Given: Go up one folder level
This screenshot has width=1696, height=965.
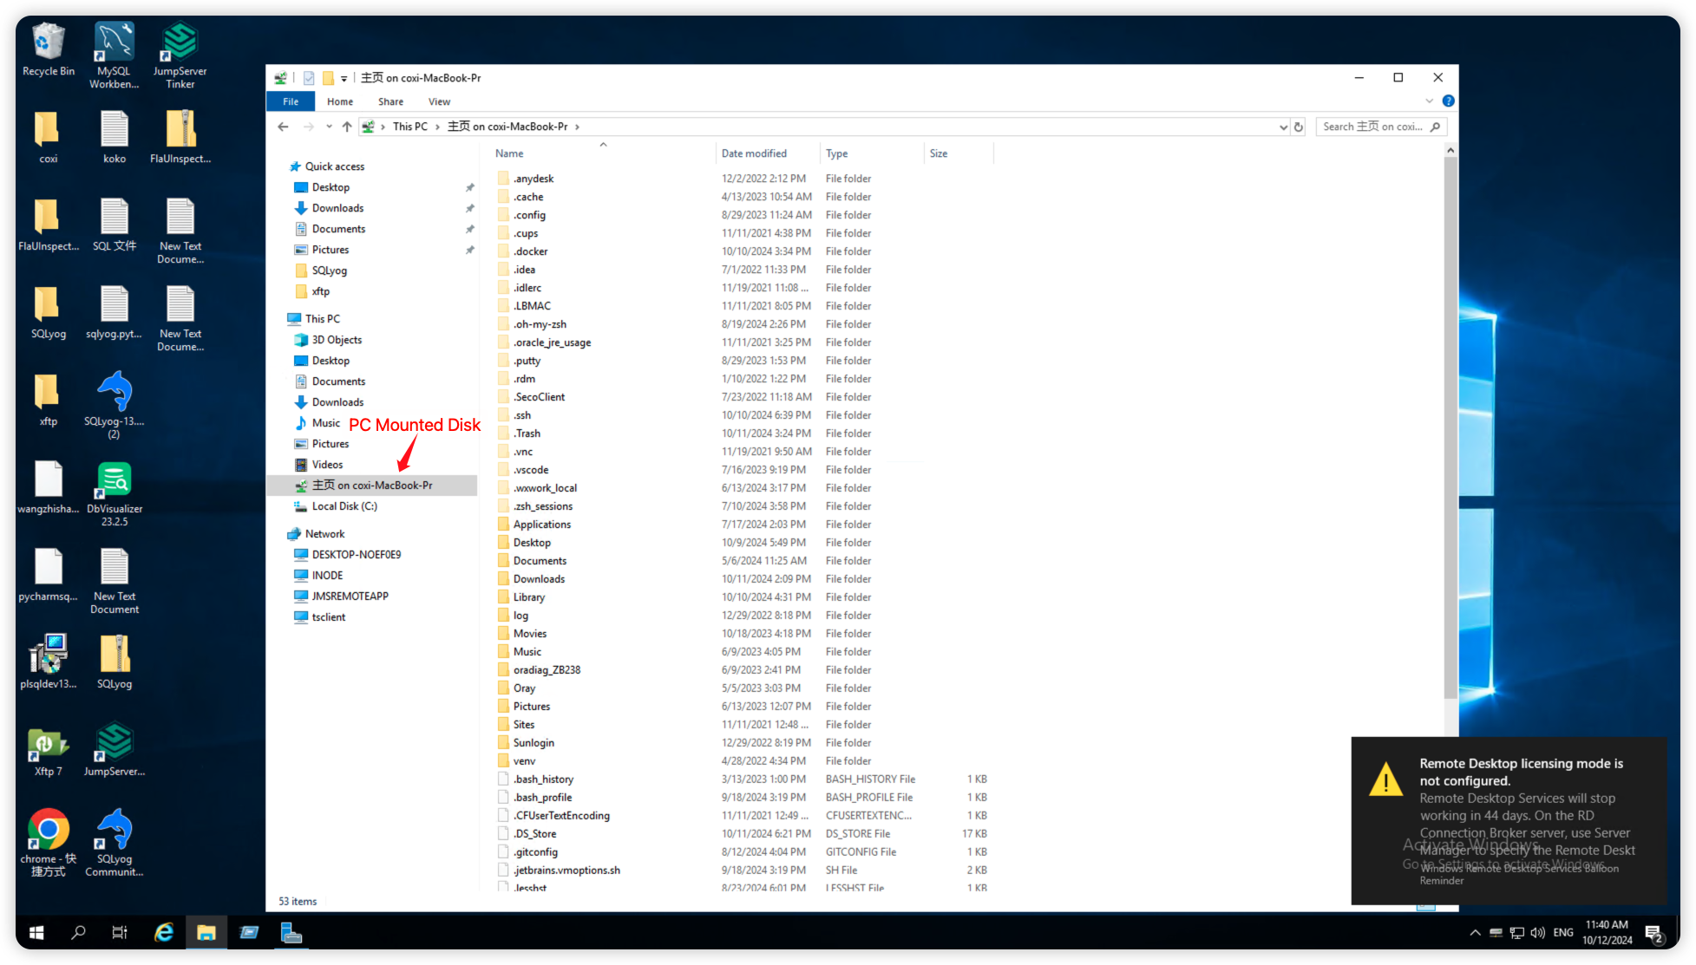Looking at the screenshot, I should 347,127.
